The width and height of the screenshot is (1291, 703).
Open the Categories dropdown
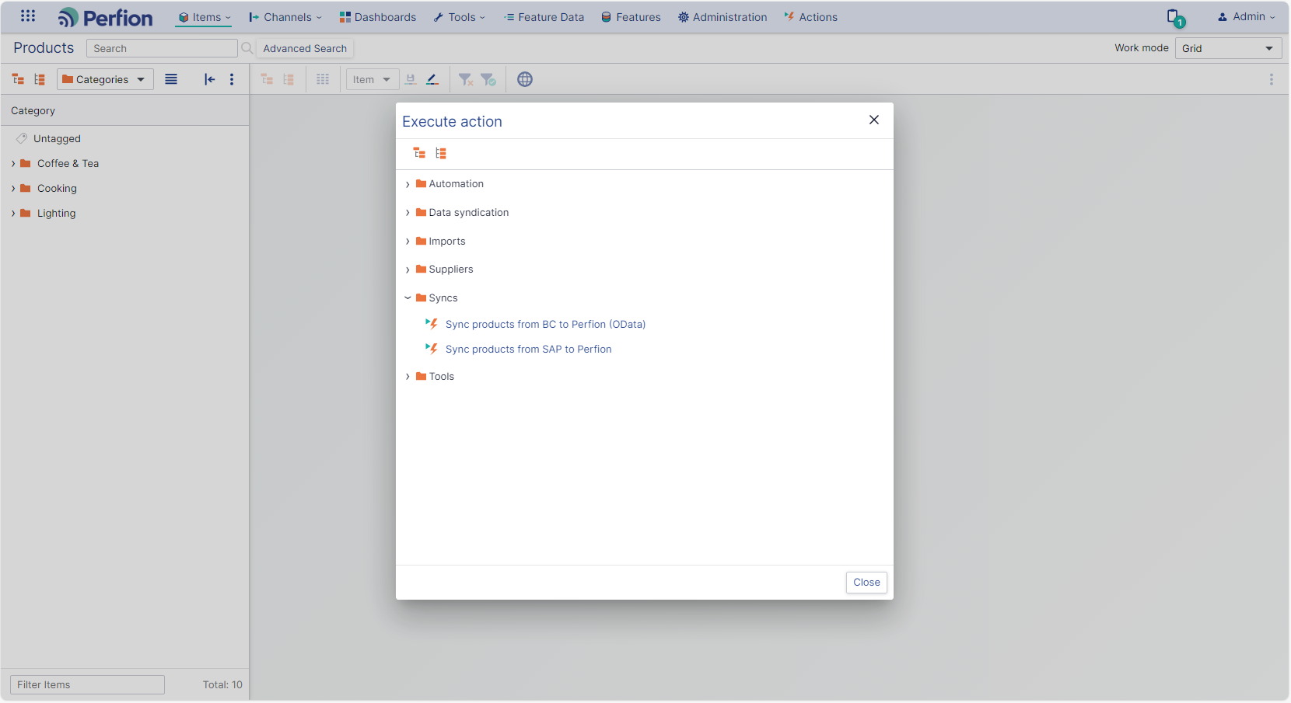(x=105, y=79)
